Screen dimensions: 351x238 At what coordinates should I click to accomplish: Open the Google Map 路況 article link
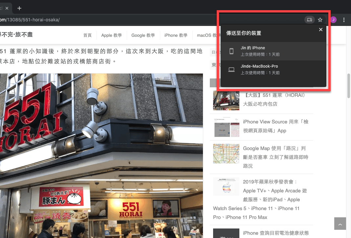click(276, 157)
